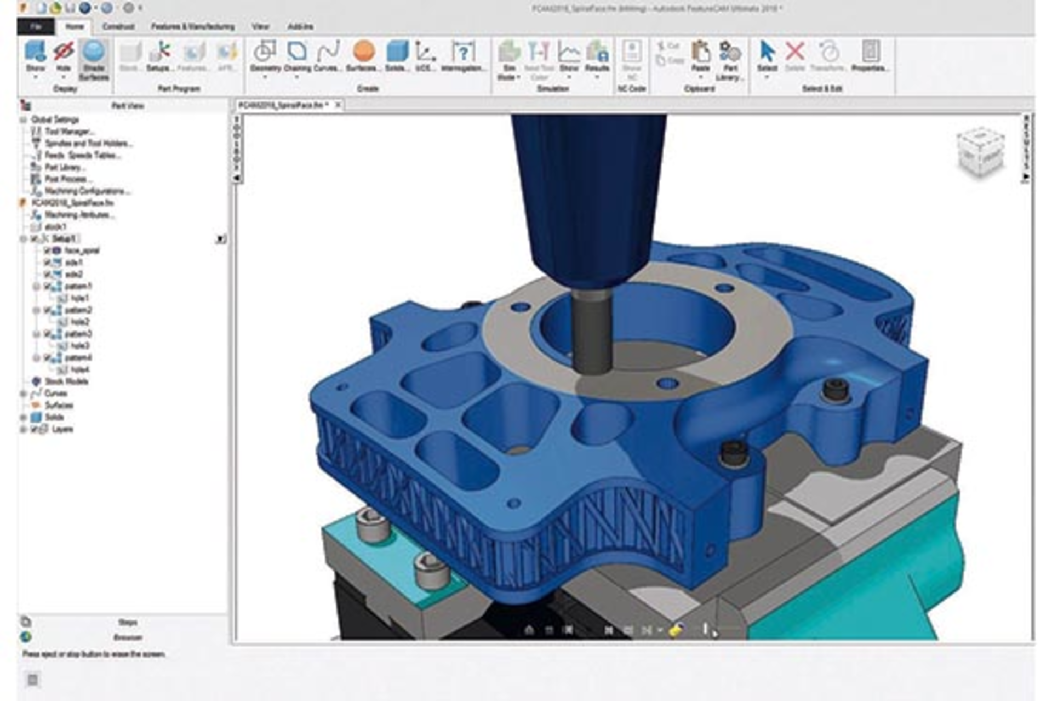
Task: Open the Setups dialog in Part Program
Action: [x=156, y=58]
